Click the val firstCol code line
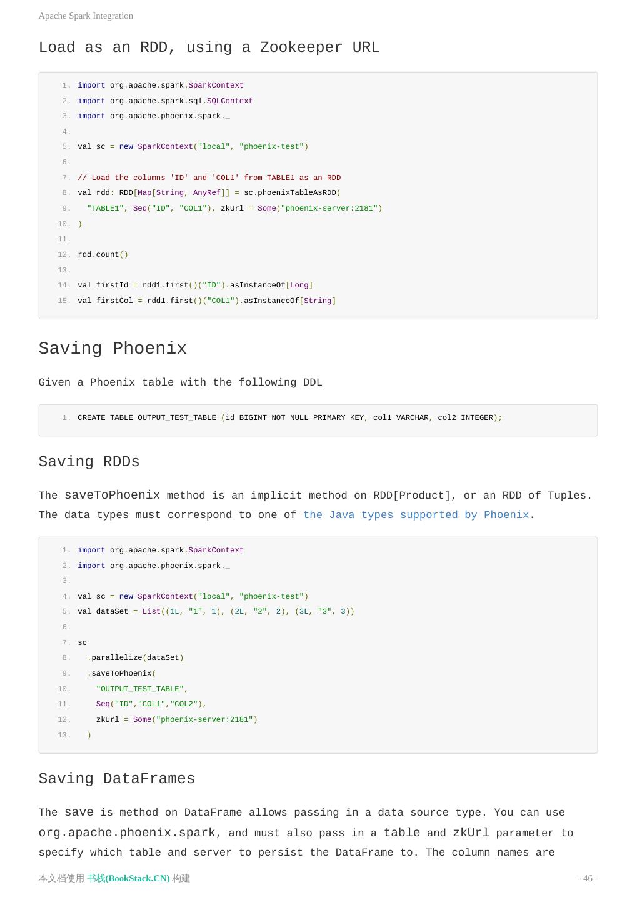The image size is (637, 900). [x=206, y=301]
